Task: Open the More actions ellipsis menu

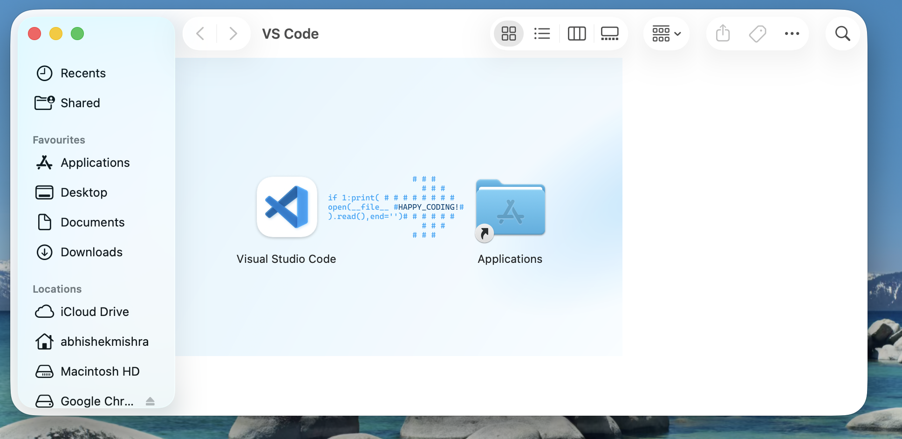Action: coord(792,34)
